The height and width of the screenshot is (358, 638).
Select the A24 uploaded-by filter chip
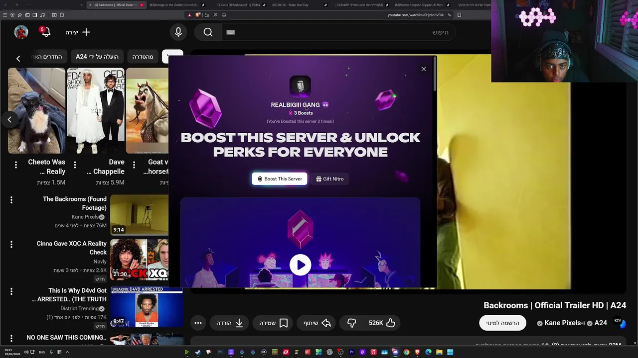coord(97,57)
